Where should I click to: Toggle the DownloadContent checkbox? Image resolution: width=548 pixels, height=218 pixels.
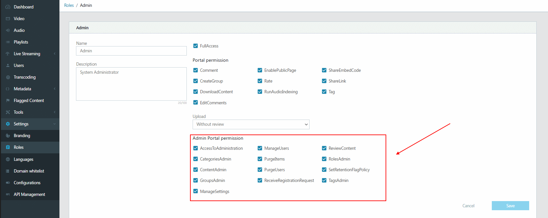(196, 92)
